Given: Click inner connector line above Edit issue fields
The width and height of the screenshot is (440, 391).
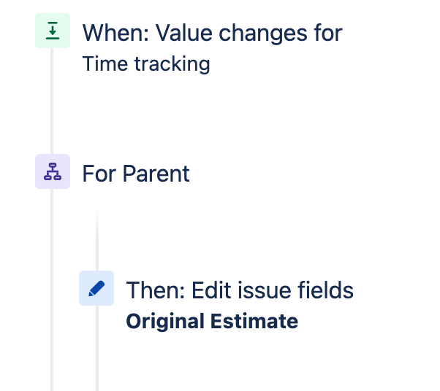Looking at the screenshot, I should 97,239.
